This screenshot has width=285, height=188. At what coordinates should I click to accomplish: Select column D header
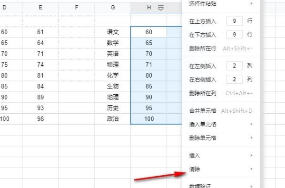tap(11, 8)
